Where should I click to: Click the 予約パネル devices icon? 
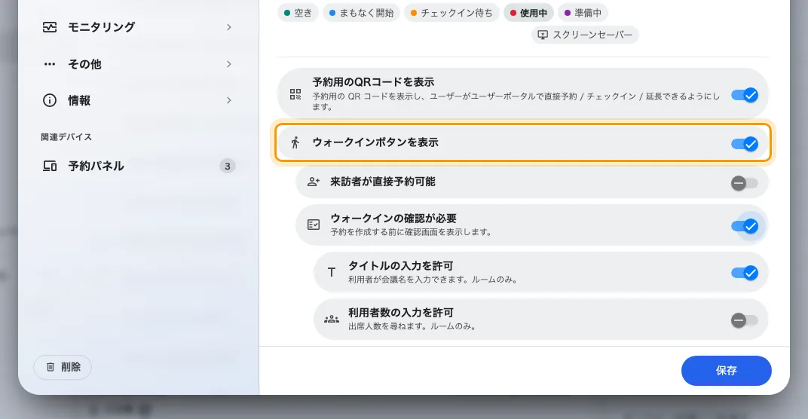[50, 166]
